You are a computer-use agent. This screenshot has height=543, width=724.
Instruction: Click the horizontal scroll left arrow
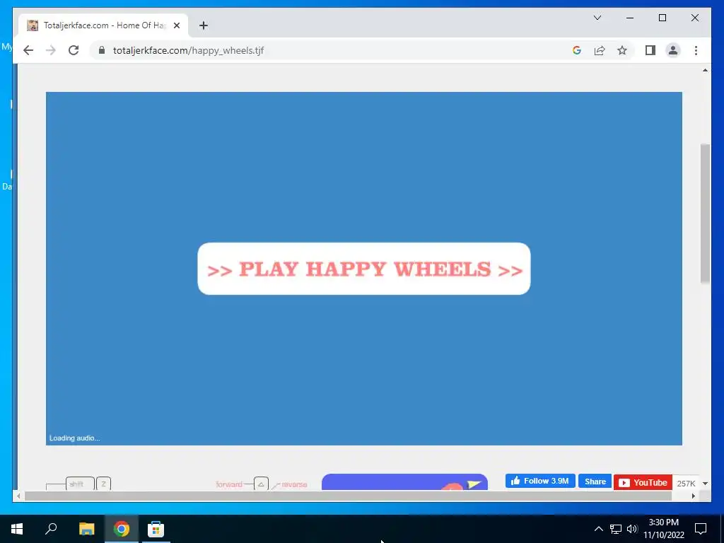(18, 496)
